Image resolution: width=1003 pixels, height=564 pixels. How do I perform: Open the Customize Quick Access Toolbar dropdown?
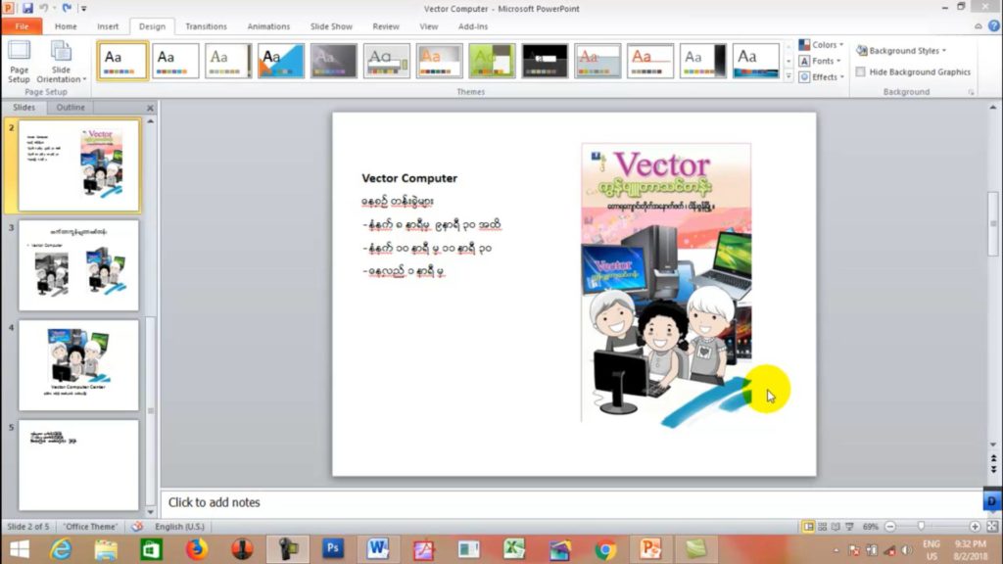83,9
